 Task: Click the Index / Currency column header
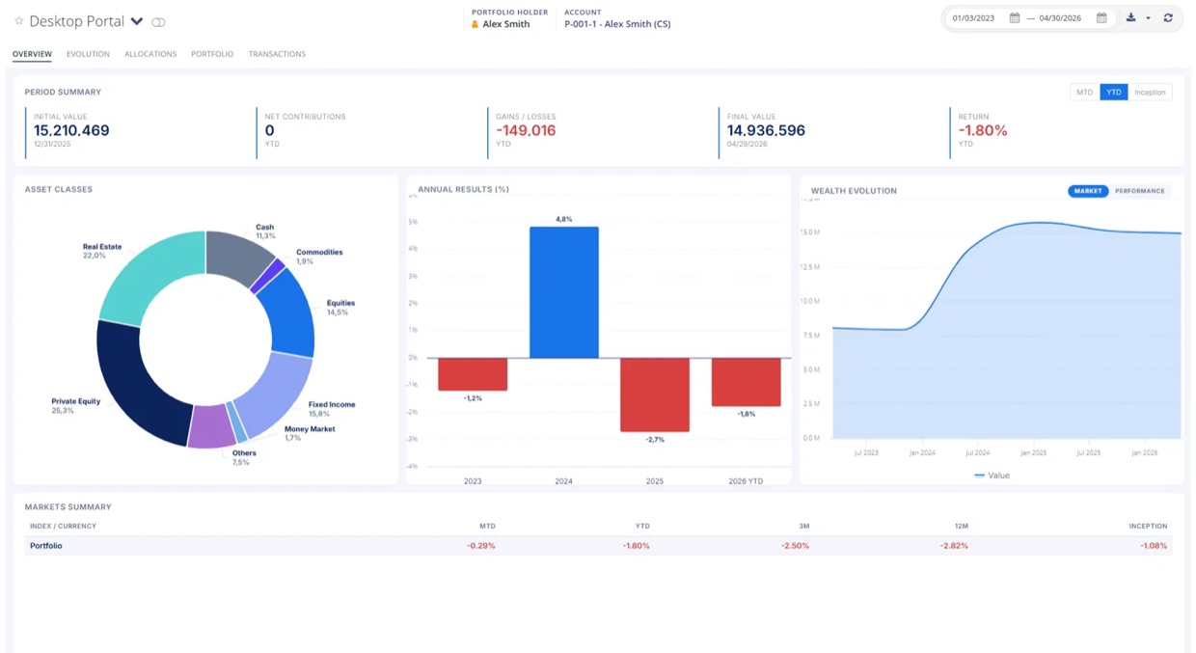pos(63,526)
